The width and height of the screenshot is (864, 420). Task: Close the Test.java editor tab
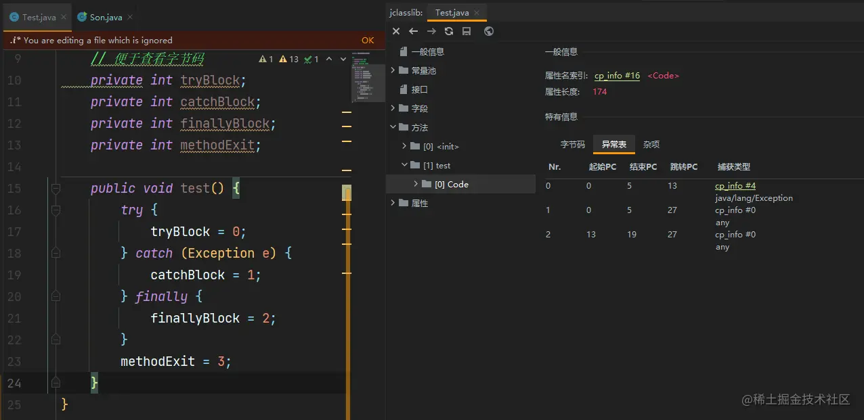[x=63, y=17]
